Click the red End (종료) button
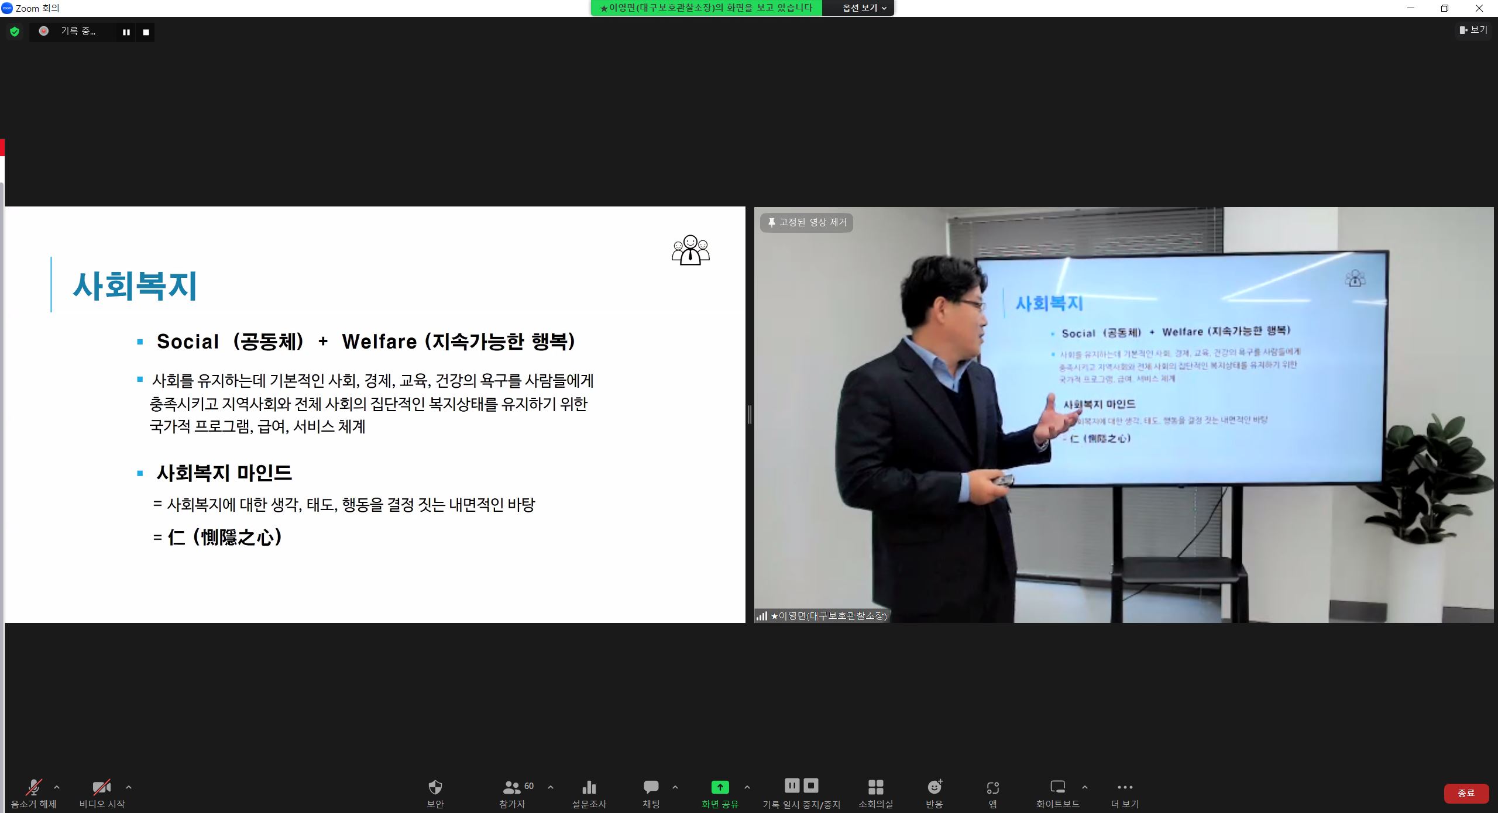The image size is (1498, 813). pos(1466,793)
